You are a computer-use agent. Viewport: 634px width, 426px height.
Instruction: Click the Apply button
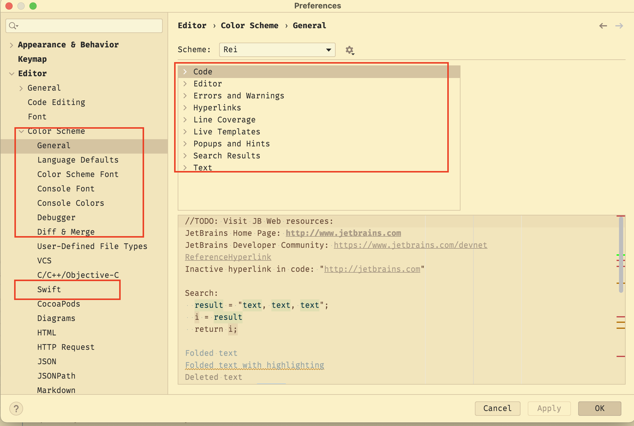pyautogui.click(x=549, y=409)
